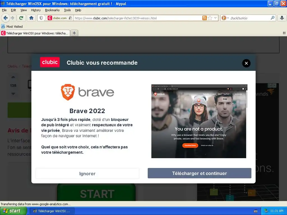Open the Bookmarks menu
Screen dimensions: 287x215
(x=52, y=10)
